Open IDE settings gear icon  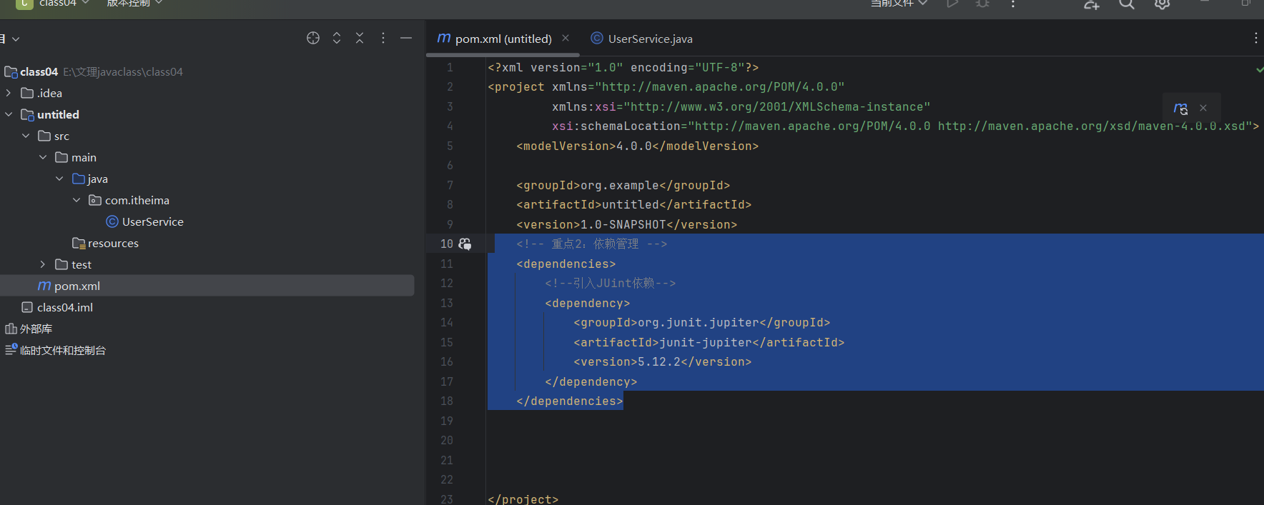click(x=1162, y=3)
